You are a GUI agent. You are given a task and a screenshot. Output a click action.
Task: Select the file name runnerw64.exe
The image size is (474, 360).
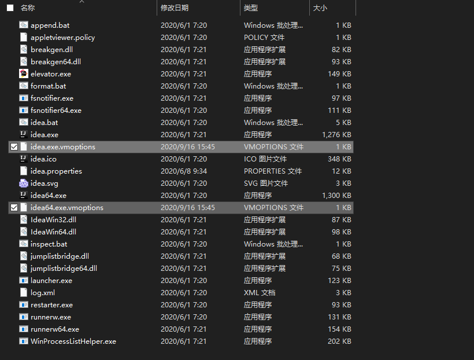coord(55,329)
